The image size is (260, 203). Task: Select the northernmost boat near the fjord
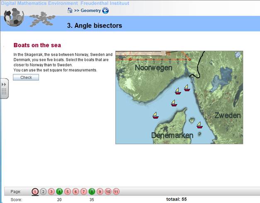coord(187,88)
